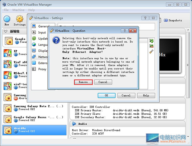Viewport: 192px width, 146px height.
Task: Click the VirtualBox Manager title bar icon
Action: click(x=4, y=4)
